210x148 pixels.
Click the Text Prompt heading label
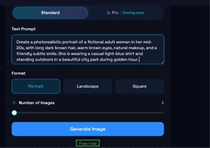point(24,29)
